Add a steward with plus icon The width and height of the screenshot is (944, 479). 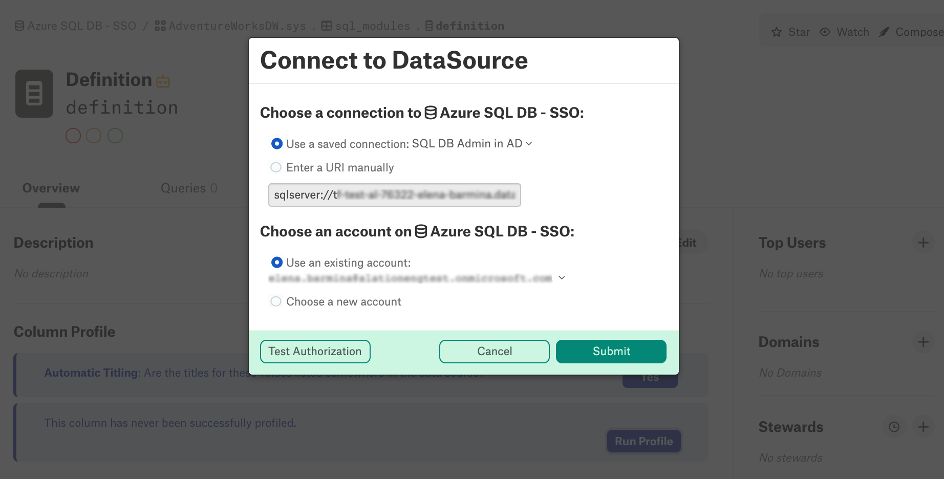[x=923, y=427]
